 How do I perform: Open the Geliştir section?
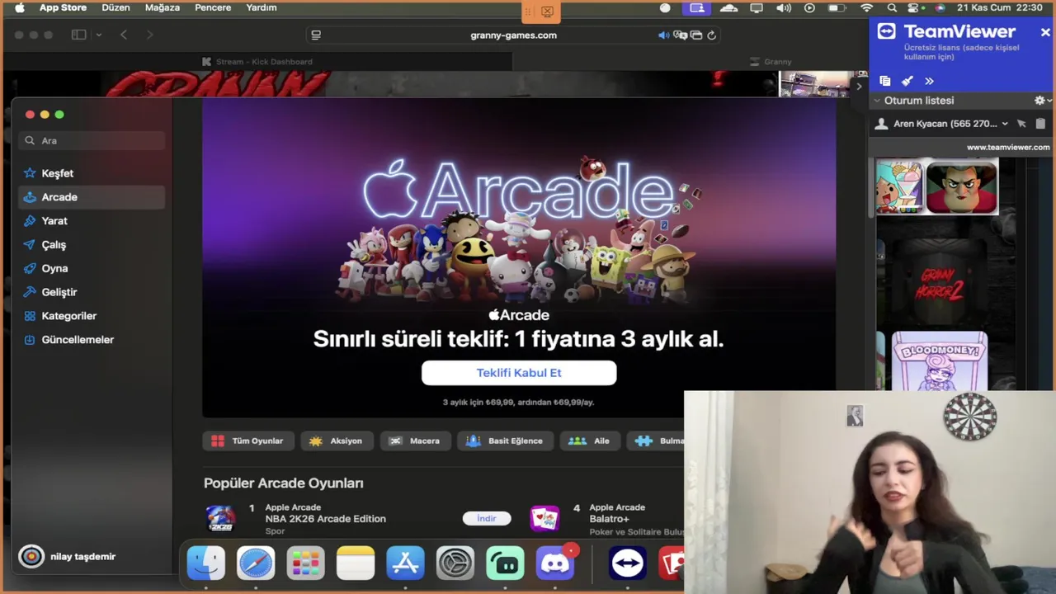[92, 292]
